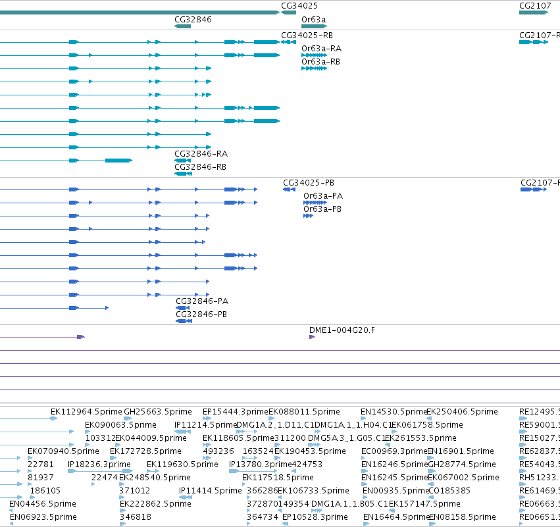This screenshot has height=527, width=560.
Task: Select the EK250406.5prime EST label
Action: coord(462,412)
